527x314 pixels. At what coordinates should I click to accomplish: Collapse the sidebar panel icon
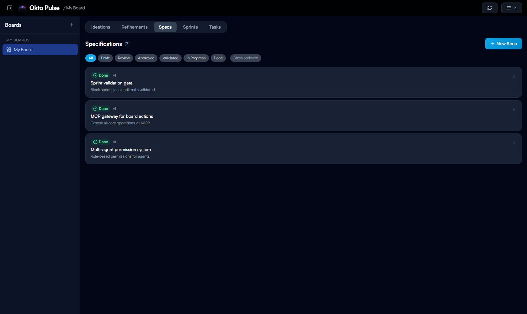tap(10, 8)
